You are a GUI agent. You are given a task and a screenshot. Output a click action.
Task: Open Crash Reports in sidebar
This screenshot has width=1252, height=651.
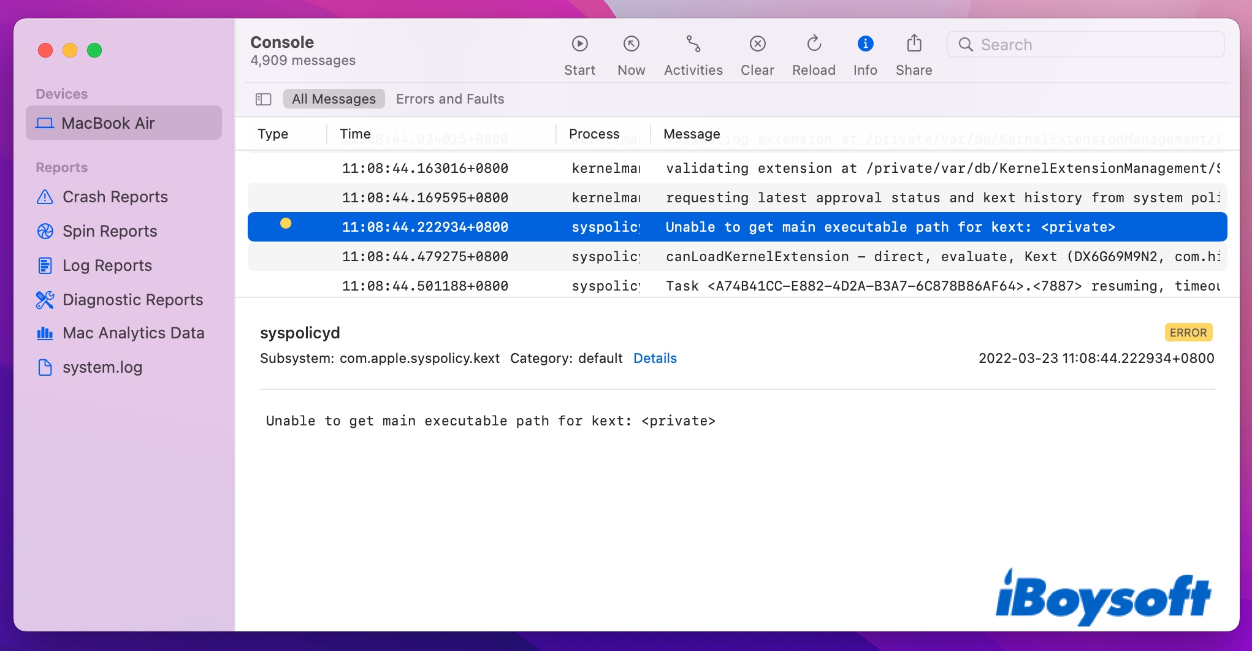tap(115, 197)
